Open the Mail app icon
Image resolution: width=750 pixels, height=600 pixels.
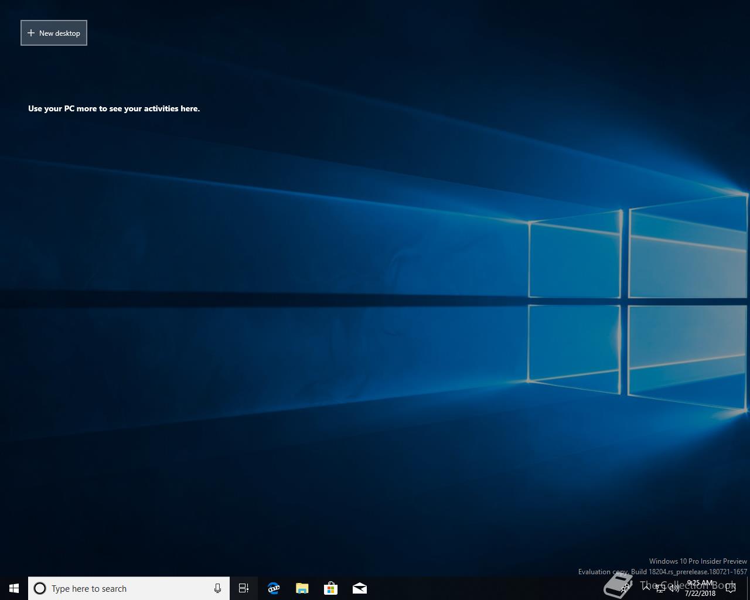click(359, 588)
